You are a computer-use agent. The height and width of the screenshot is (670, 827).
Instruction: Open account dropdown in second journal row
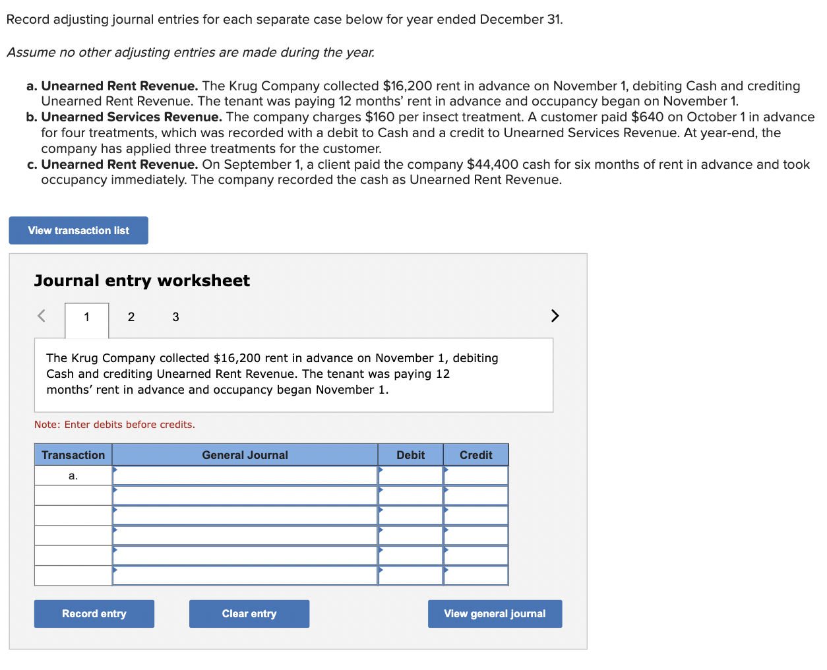tap(244, 495)
